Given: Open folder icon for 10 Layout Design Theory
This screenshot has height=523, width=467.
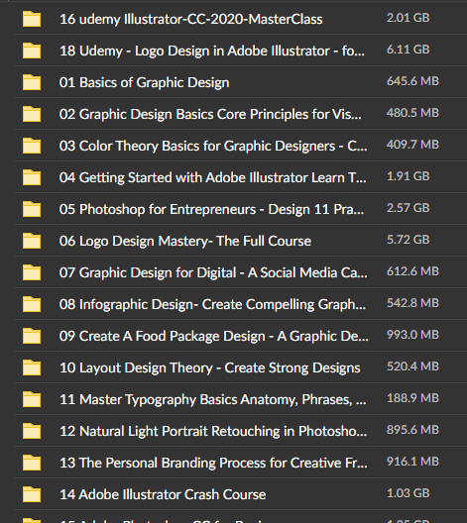Looking at the screenshot, I should click(32, 367).
